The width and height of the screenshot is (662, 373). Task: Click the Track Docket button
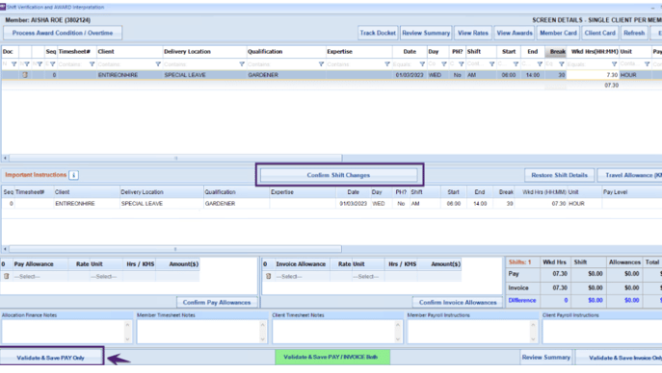click(378, 33)
